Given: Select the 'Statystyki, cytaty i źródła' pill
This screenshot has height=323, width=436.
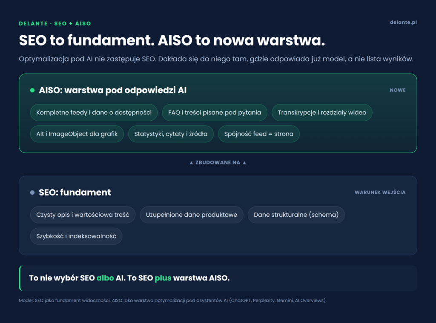Looking at the screenshot, I should (x=171, y=134).
